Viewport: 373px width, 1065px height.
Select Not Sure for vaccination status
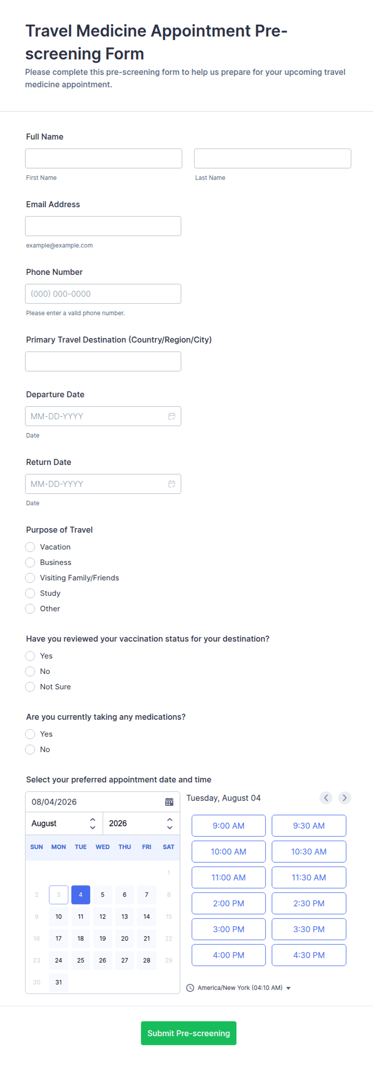[30, 687]
